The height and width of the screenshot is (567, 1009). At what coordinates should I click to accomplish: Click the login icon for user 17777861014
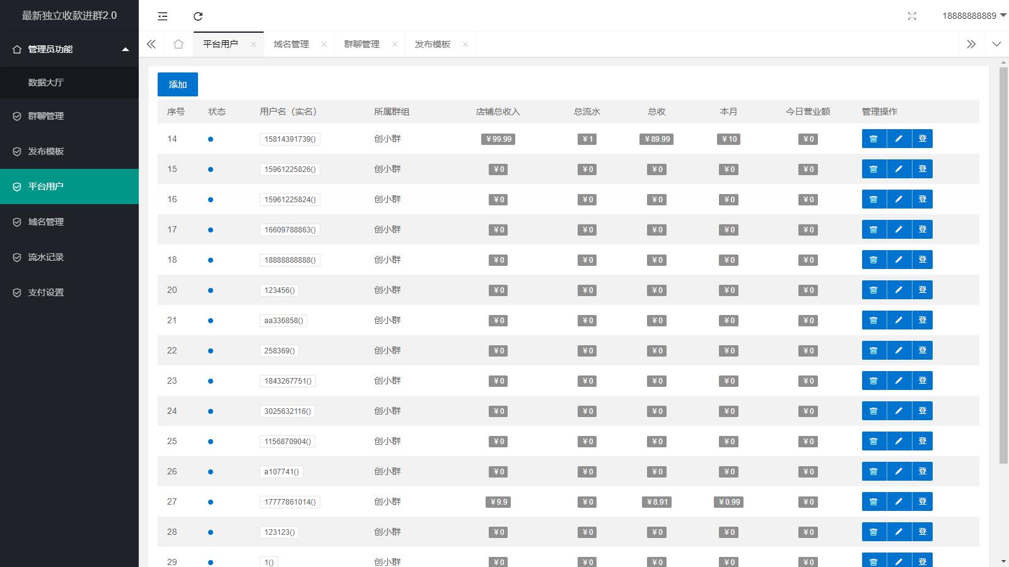point(923,501)
